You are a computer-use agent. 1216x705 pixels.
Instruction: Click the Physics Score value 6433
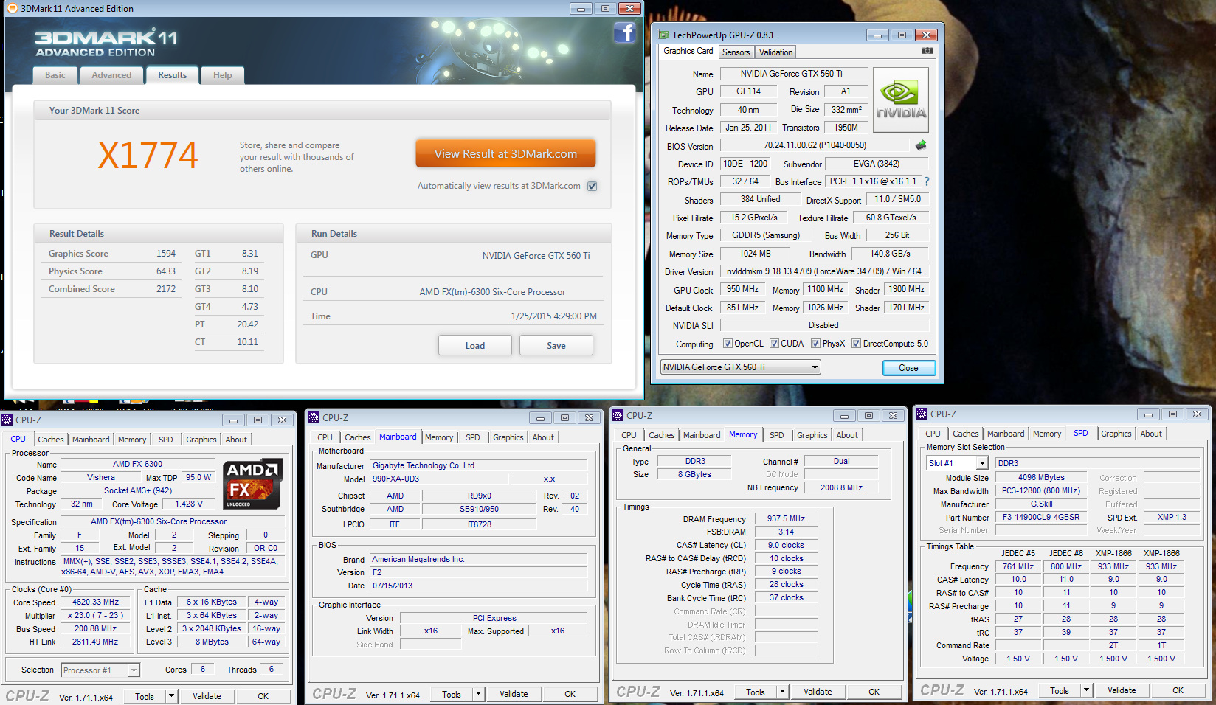point(166,271)
